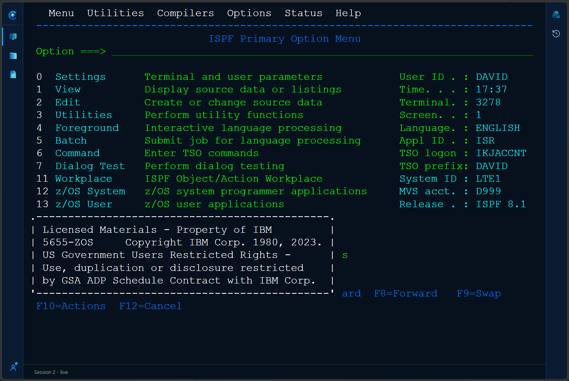Click the F10=Actions function key
The width and height of the screenshot is (569, 381).
point(71,306)
